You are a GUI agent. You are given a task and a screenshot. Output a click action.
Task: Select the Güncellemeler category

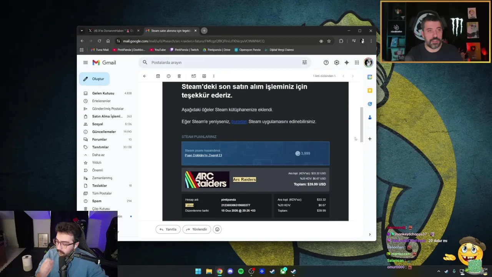[104, 132]
